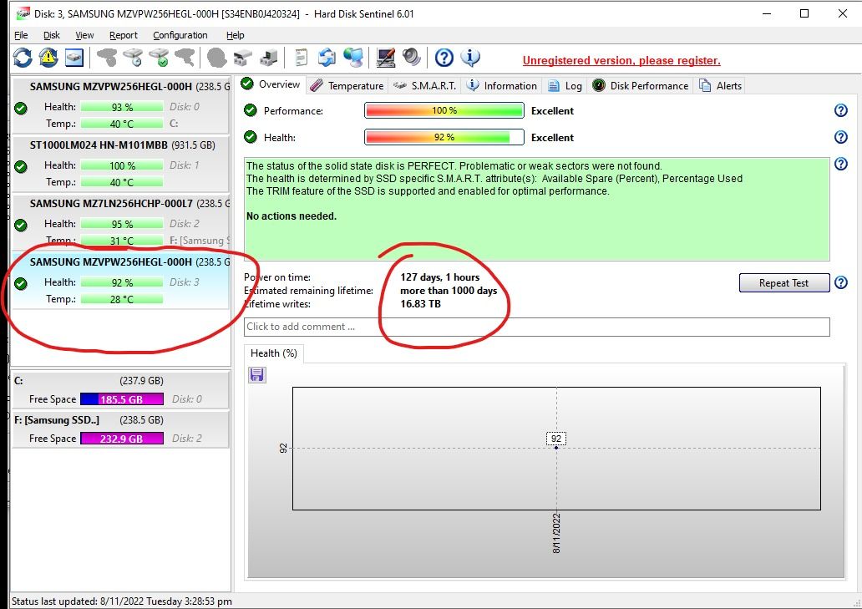Click the F: [Samsung SSD..] partition heading
The height and width of the screenshot is (609, 862).
pos(89,420)
